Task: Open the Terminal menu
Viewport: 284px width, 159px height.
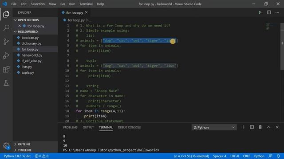Action: [x=86, y=4]
